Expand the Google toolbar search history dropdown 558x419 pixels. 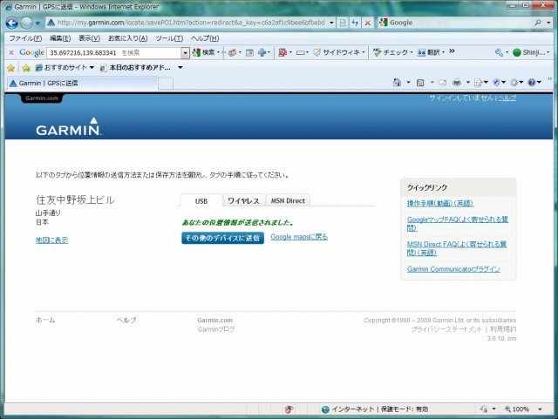(185, 53)
